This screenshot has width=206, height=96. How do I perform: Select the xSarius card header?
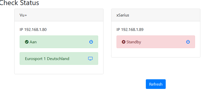tap(156, 15)
